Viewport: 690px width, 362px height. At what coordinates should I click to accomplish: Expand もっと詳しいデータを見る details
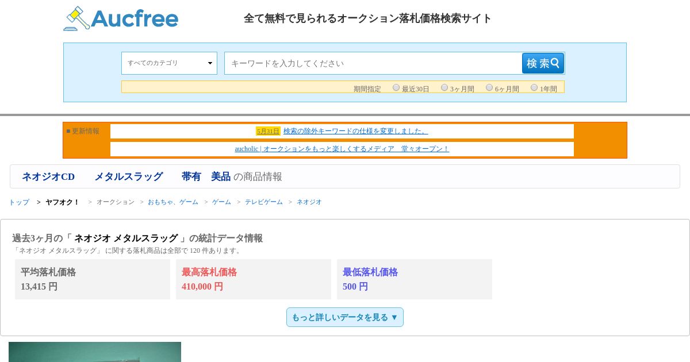point(345,317)
